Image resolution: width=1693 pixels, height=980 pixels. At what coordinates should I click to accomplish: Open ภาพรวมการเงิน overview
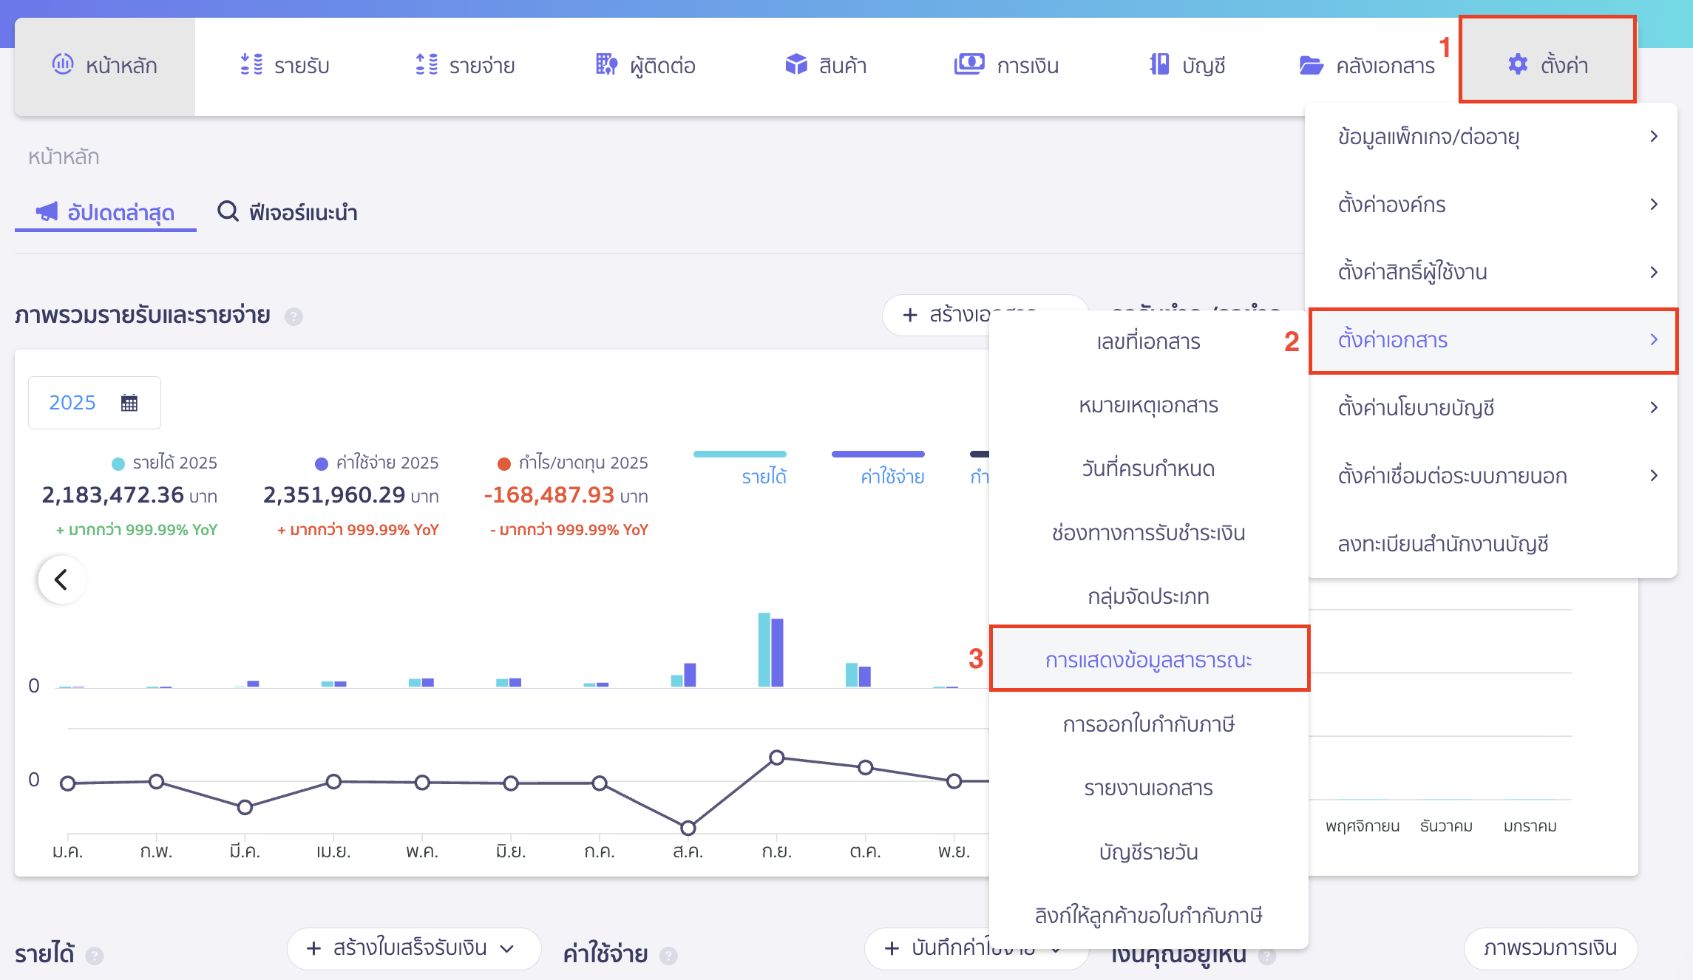click(x=1550, y=949)
